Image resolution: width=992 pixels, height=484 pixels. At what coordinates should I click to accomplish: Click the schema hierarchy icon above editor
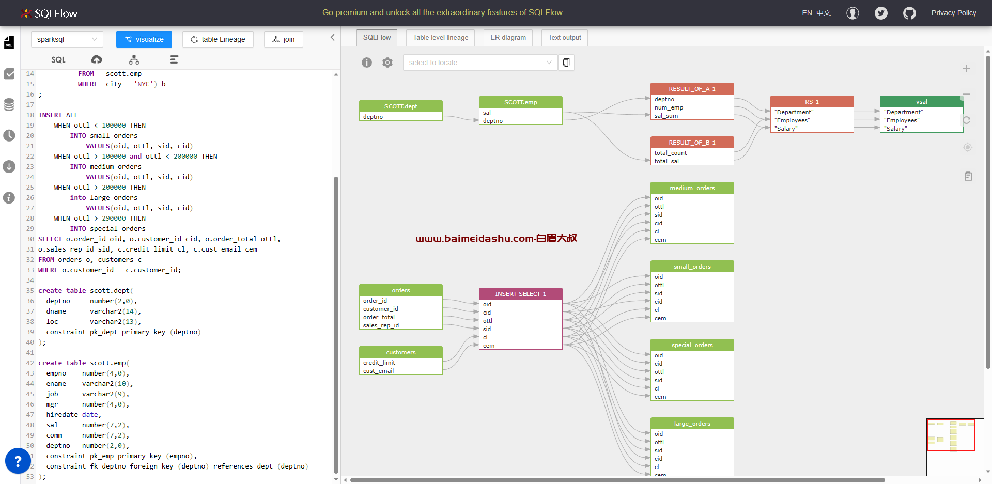pyautogui.click(x=134, y=59)
